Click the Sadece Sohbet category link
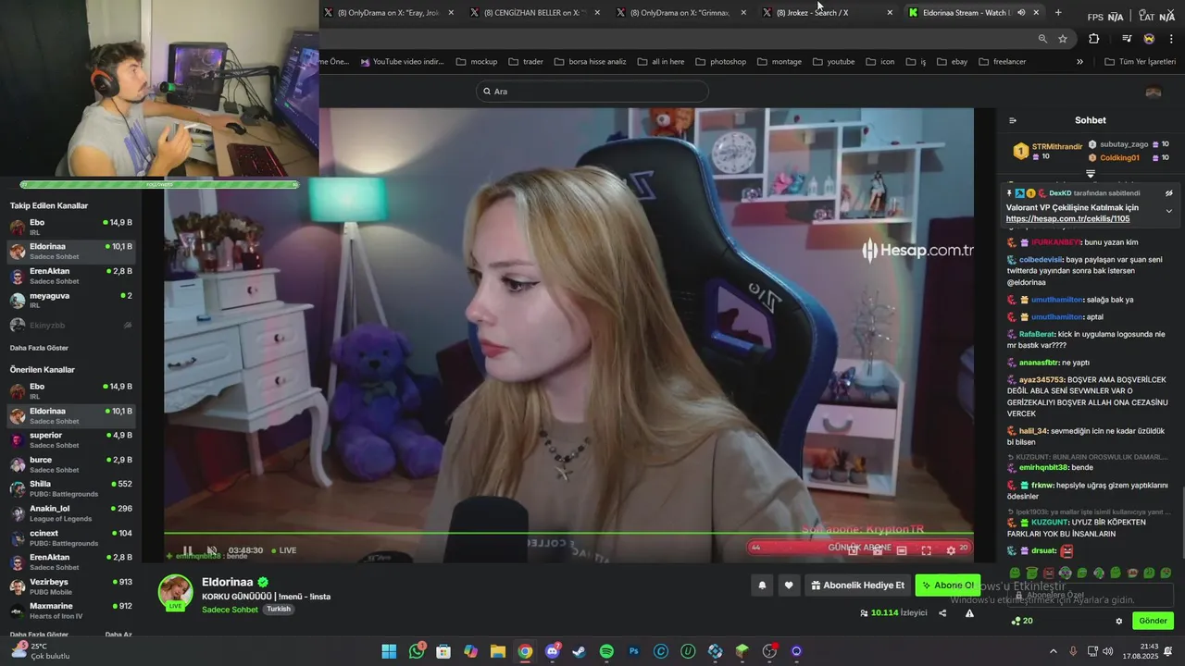 click(x=230, y=610)
